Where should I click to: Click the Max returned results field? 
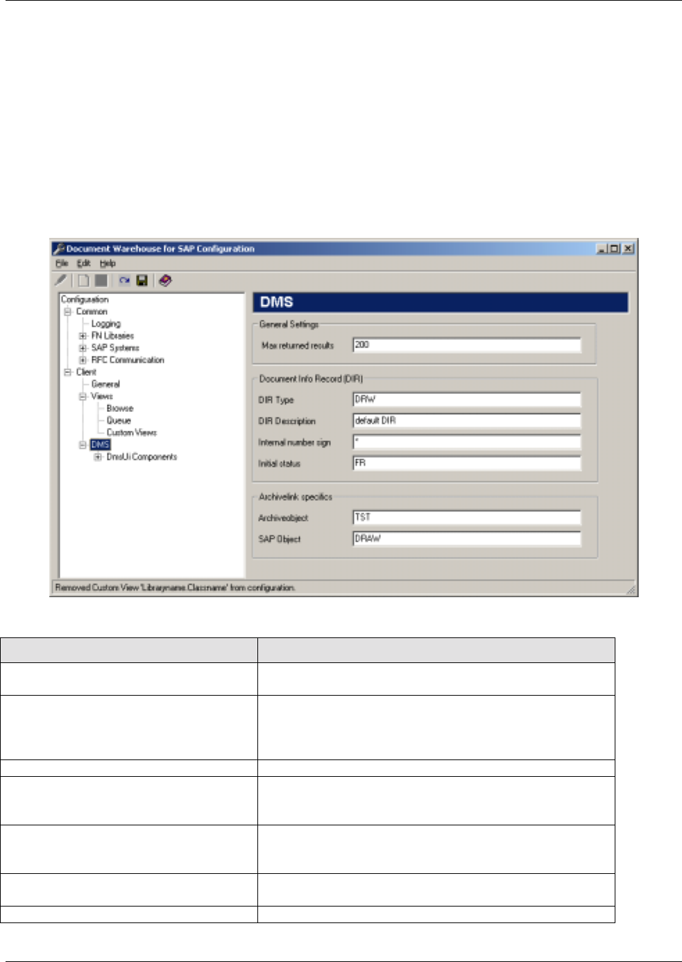pyautogui.click(x=467, y=345)
